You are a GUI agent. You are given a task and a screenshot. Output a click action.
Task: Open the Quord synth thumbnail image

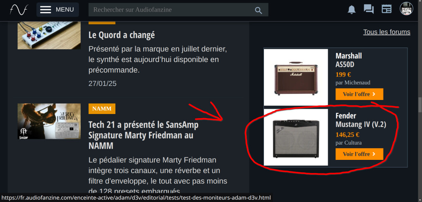pos(49,35)
